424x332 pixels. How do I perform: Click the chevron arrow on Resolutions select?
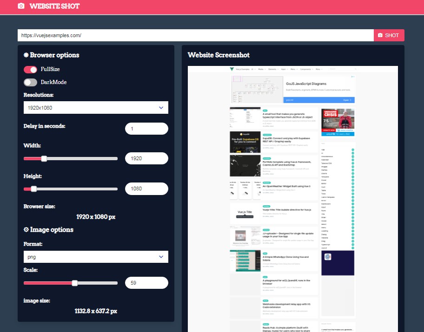pyautogui.click(x=161, y=108)
